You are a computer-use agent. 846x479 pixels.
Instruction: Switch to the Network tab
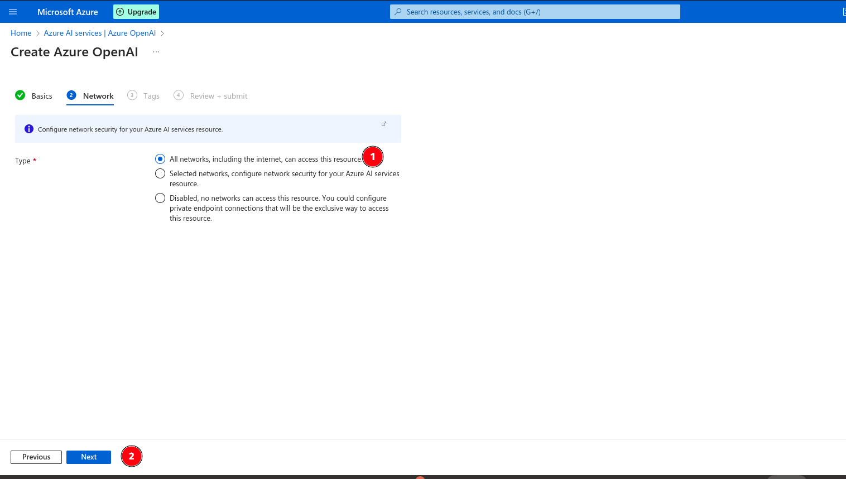click(90, 96)
